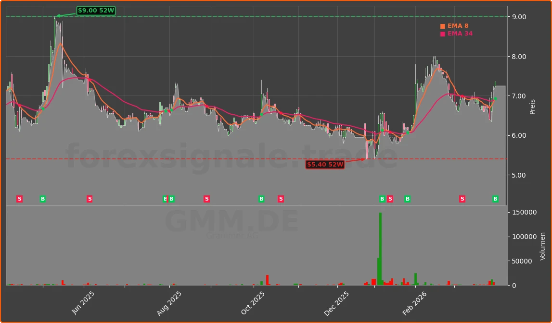Click the Dec 2025 date label
The height and width of the screenshot is (323, 552).
(336, 303)
